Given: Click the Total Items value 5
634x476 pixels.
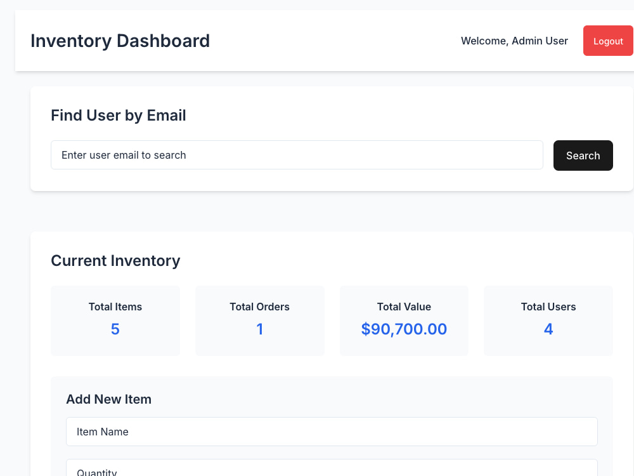Looking at the screenshot, I should pos(115,329).
